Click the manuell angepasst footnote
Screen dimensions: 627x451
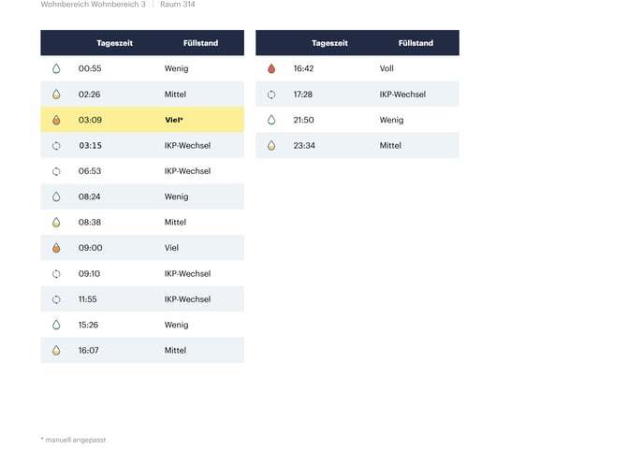coord(74,440)
